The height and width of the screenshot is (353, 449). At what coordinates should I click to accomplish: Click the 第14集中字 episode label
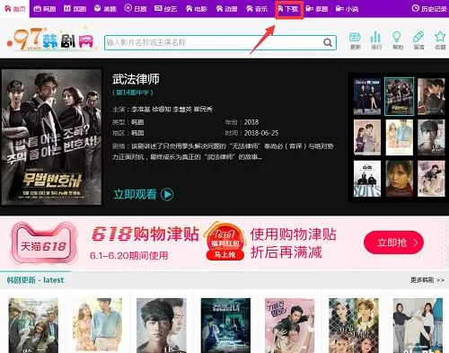tap(133, 93)
